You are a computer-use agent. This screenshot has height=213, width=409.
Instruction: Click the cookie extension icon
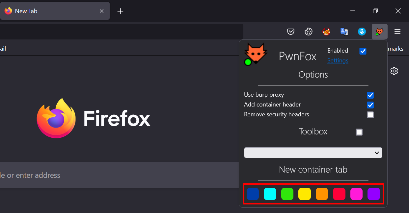point(309,32)
